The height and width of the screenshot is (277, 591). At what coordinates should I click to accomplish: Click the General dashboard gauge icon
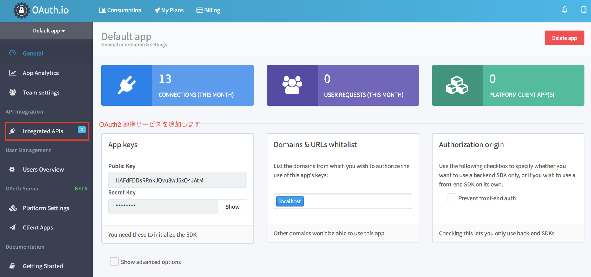point(12,53)
